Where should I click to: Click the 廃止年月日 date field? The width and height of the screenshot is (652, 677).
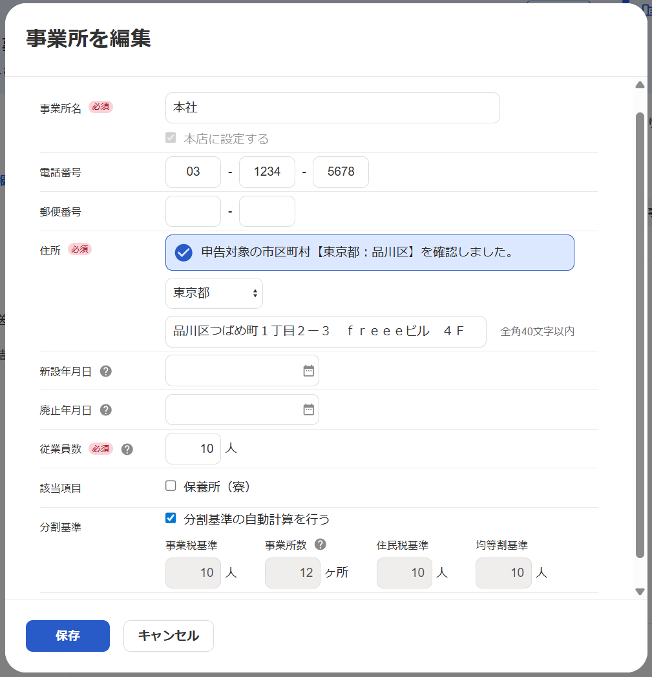pyautogui.click(x=242, y=410)
